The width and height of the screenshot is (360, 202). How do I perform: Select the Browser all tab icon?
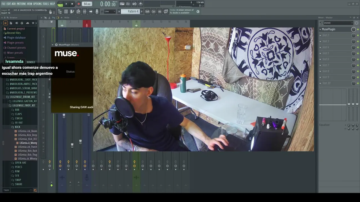tap(6, 23)
